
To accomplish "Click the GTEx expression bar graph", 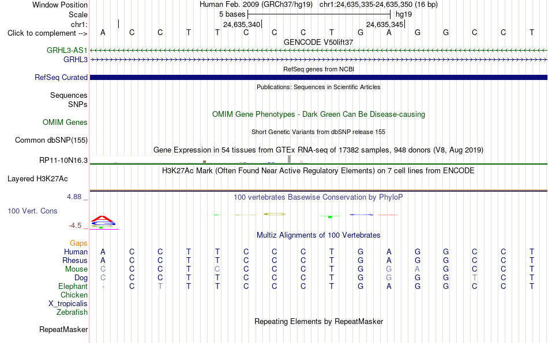I will (198, 159).
